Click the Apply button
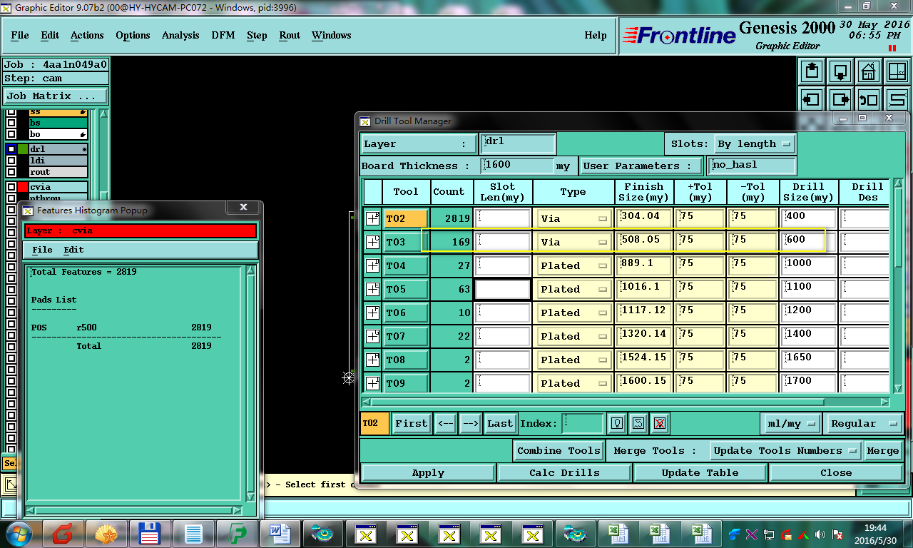 coord(428,472)
